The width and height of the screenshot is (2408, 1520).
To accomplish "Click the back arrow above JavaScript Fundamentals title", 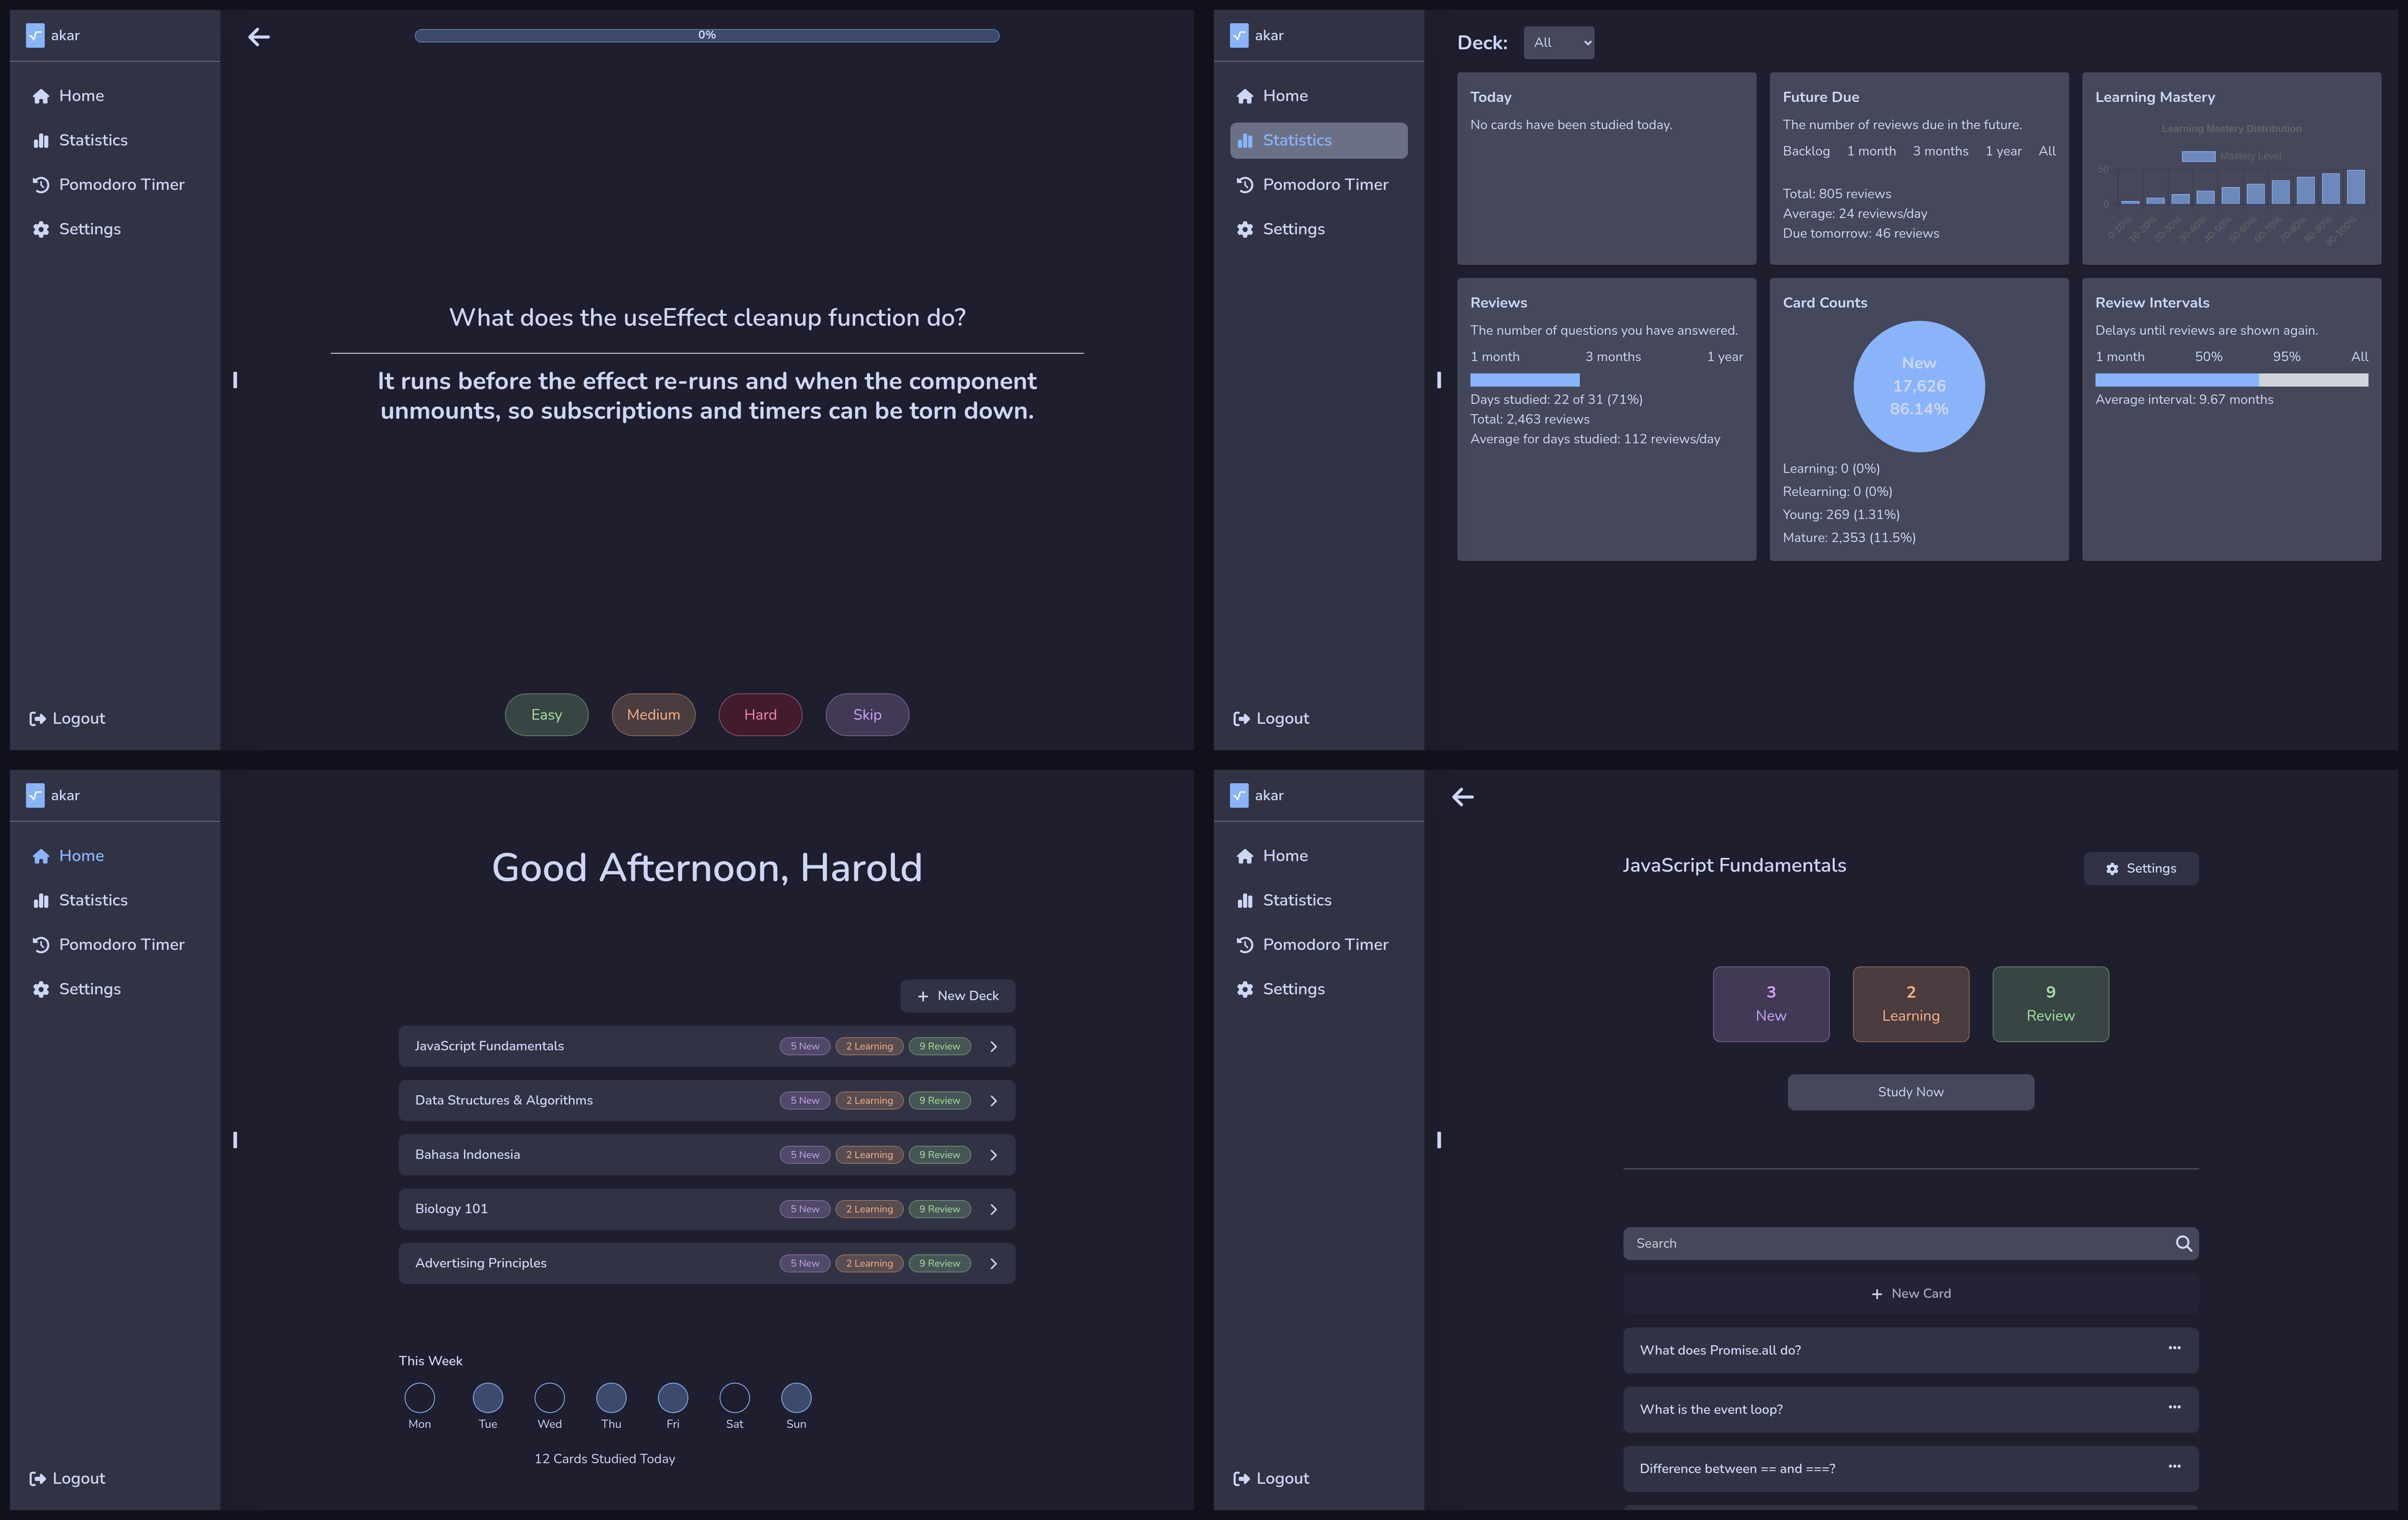I will pyautogui.click(x=1463, y=797).
